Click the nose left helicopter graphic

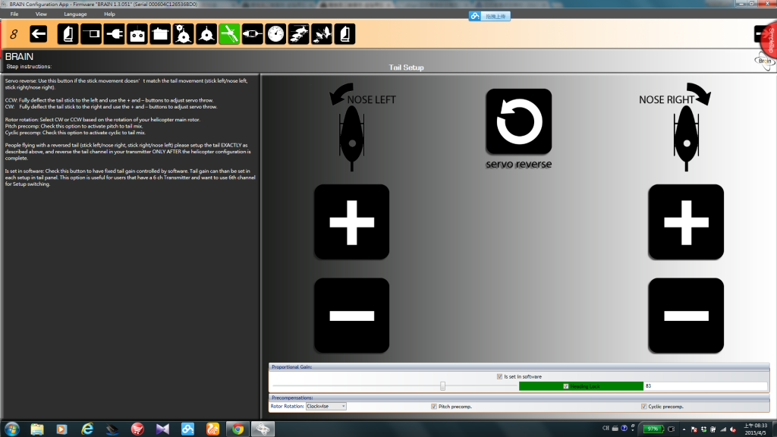pos(352,139)
